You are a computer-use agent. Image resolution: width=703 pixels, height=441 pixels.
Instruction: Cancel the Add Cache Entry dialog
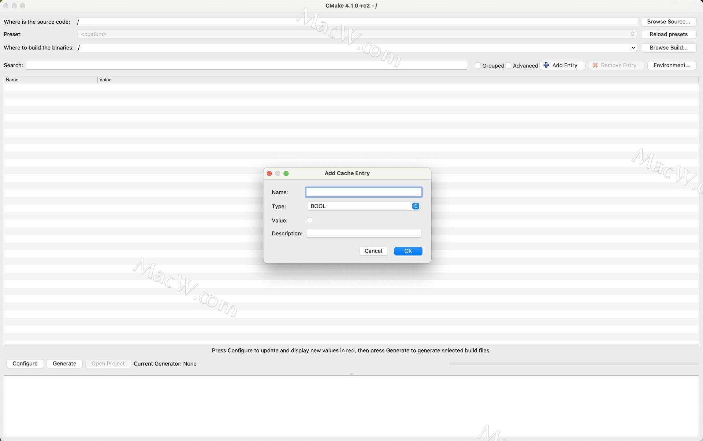click(373, 251)
